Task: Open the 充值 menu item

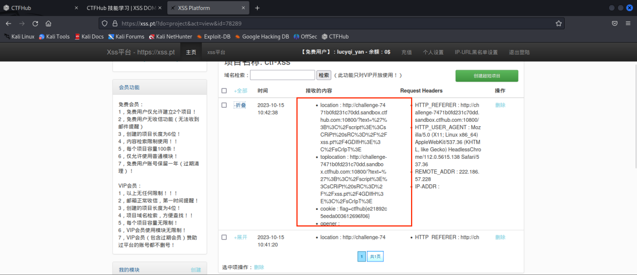Action: click(407, 52)
